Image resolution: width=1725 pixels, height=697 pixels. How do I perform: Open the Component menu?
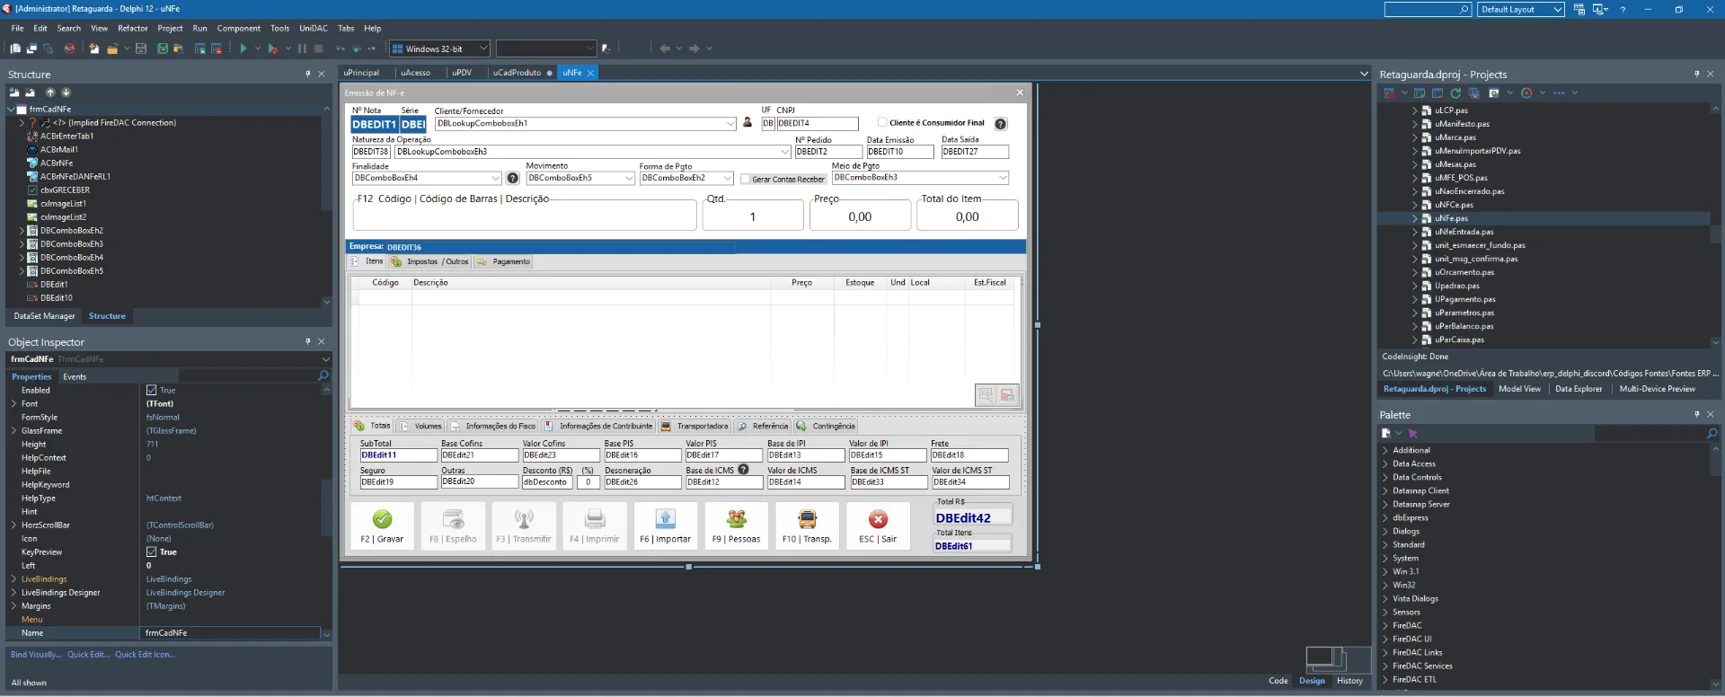(x=238, y=28)
